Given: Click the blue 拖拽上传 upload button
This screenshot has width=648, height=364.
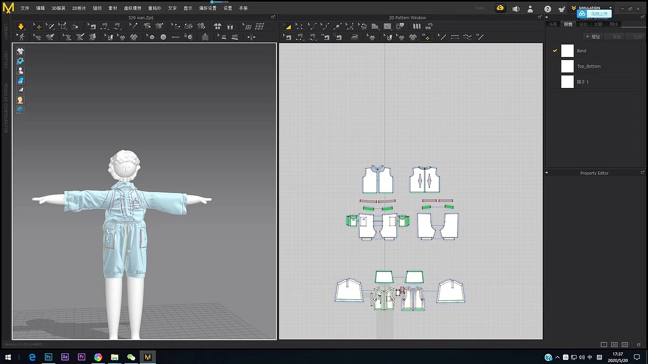Looking at the screenshot, I should (x=594, y=14).
